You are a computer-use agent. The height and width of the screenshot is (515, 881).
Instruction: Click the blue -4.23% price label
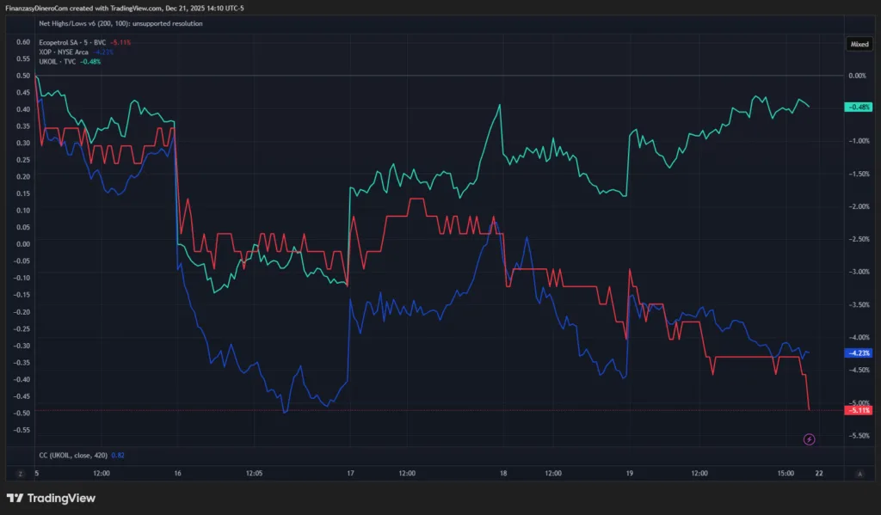[x=859, y=353]
